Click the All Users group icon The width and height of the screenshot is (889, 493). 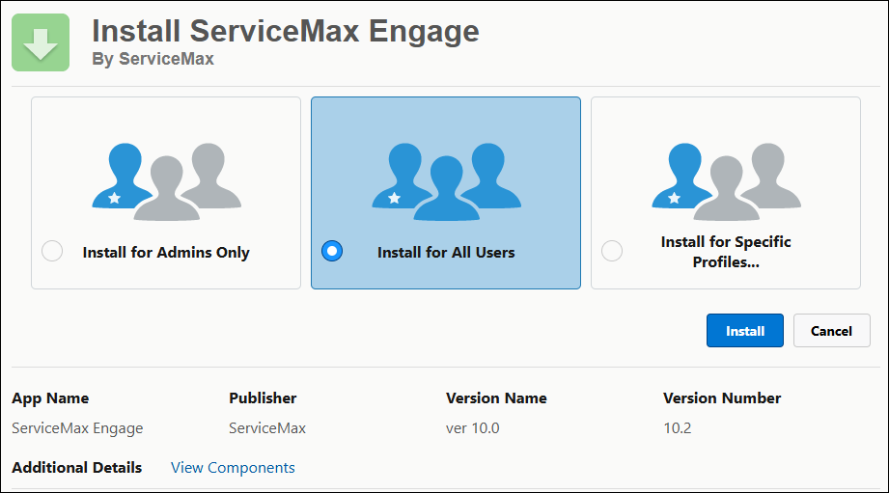point(446,181)
